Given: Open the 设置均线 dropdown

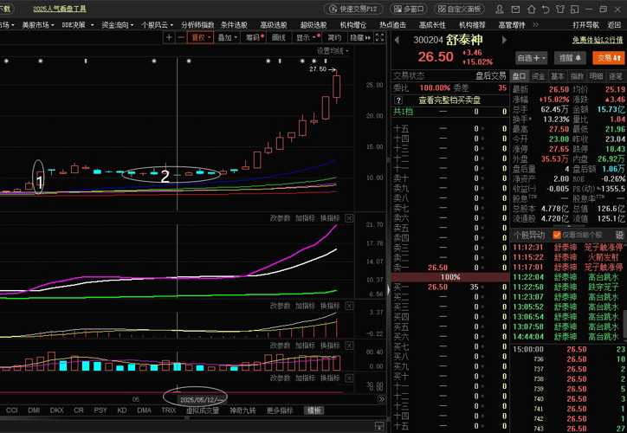Looking at the screenshot, I should 333,51.
